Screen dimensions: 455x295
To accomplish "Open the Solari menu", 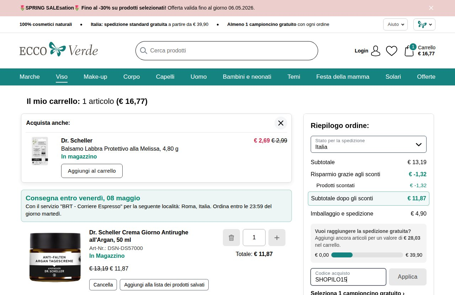I will (393, 77).
